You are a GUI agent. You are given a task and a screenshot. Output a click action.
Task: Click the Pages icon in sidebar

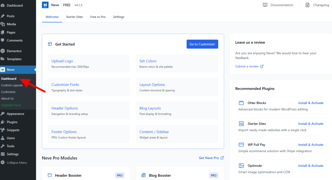(x=3, y=32)
